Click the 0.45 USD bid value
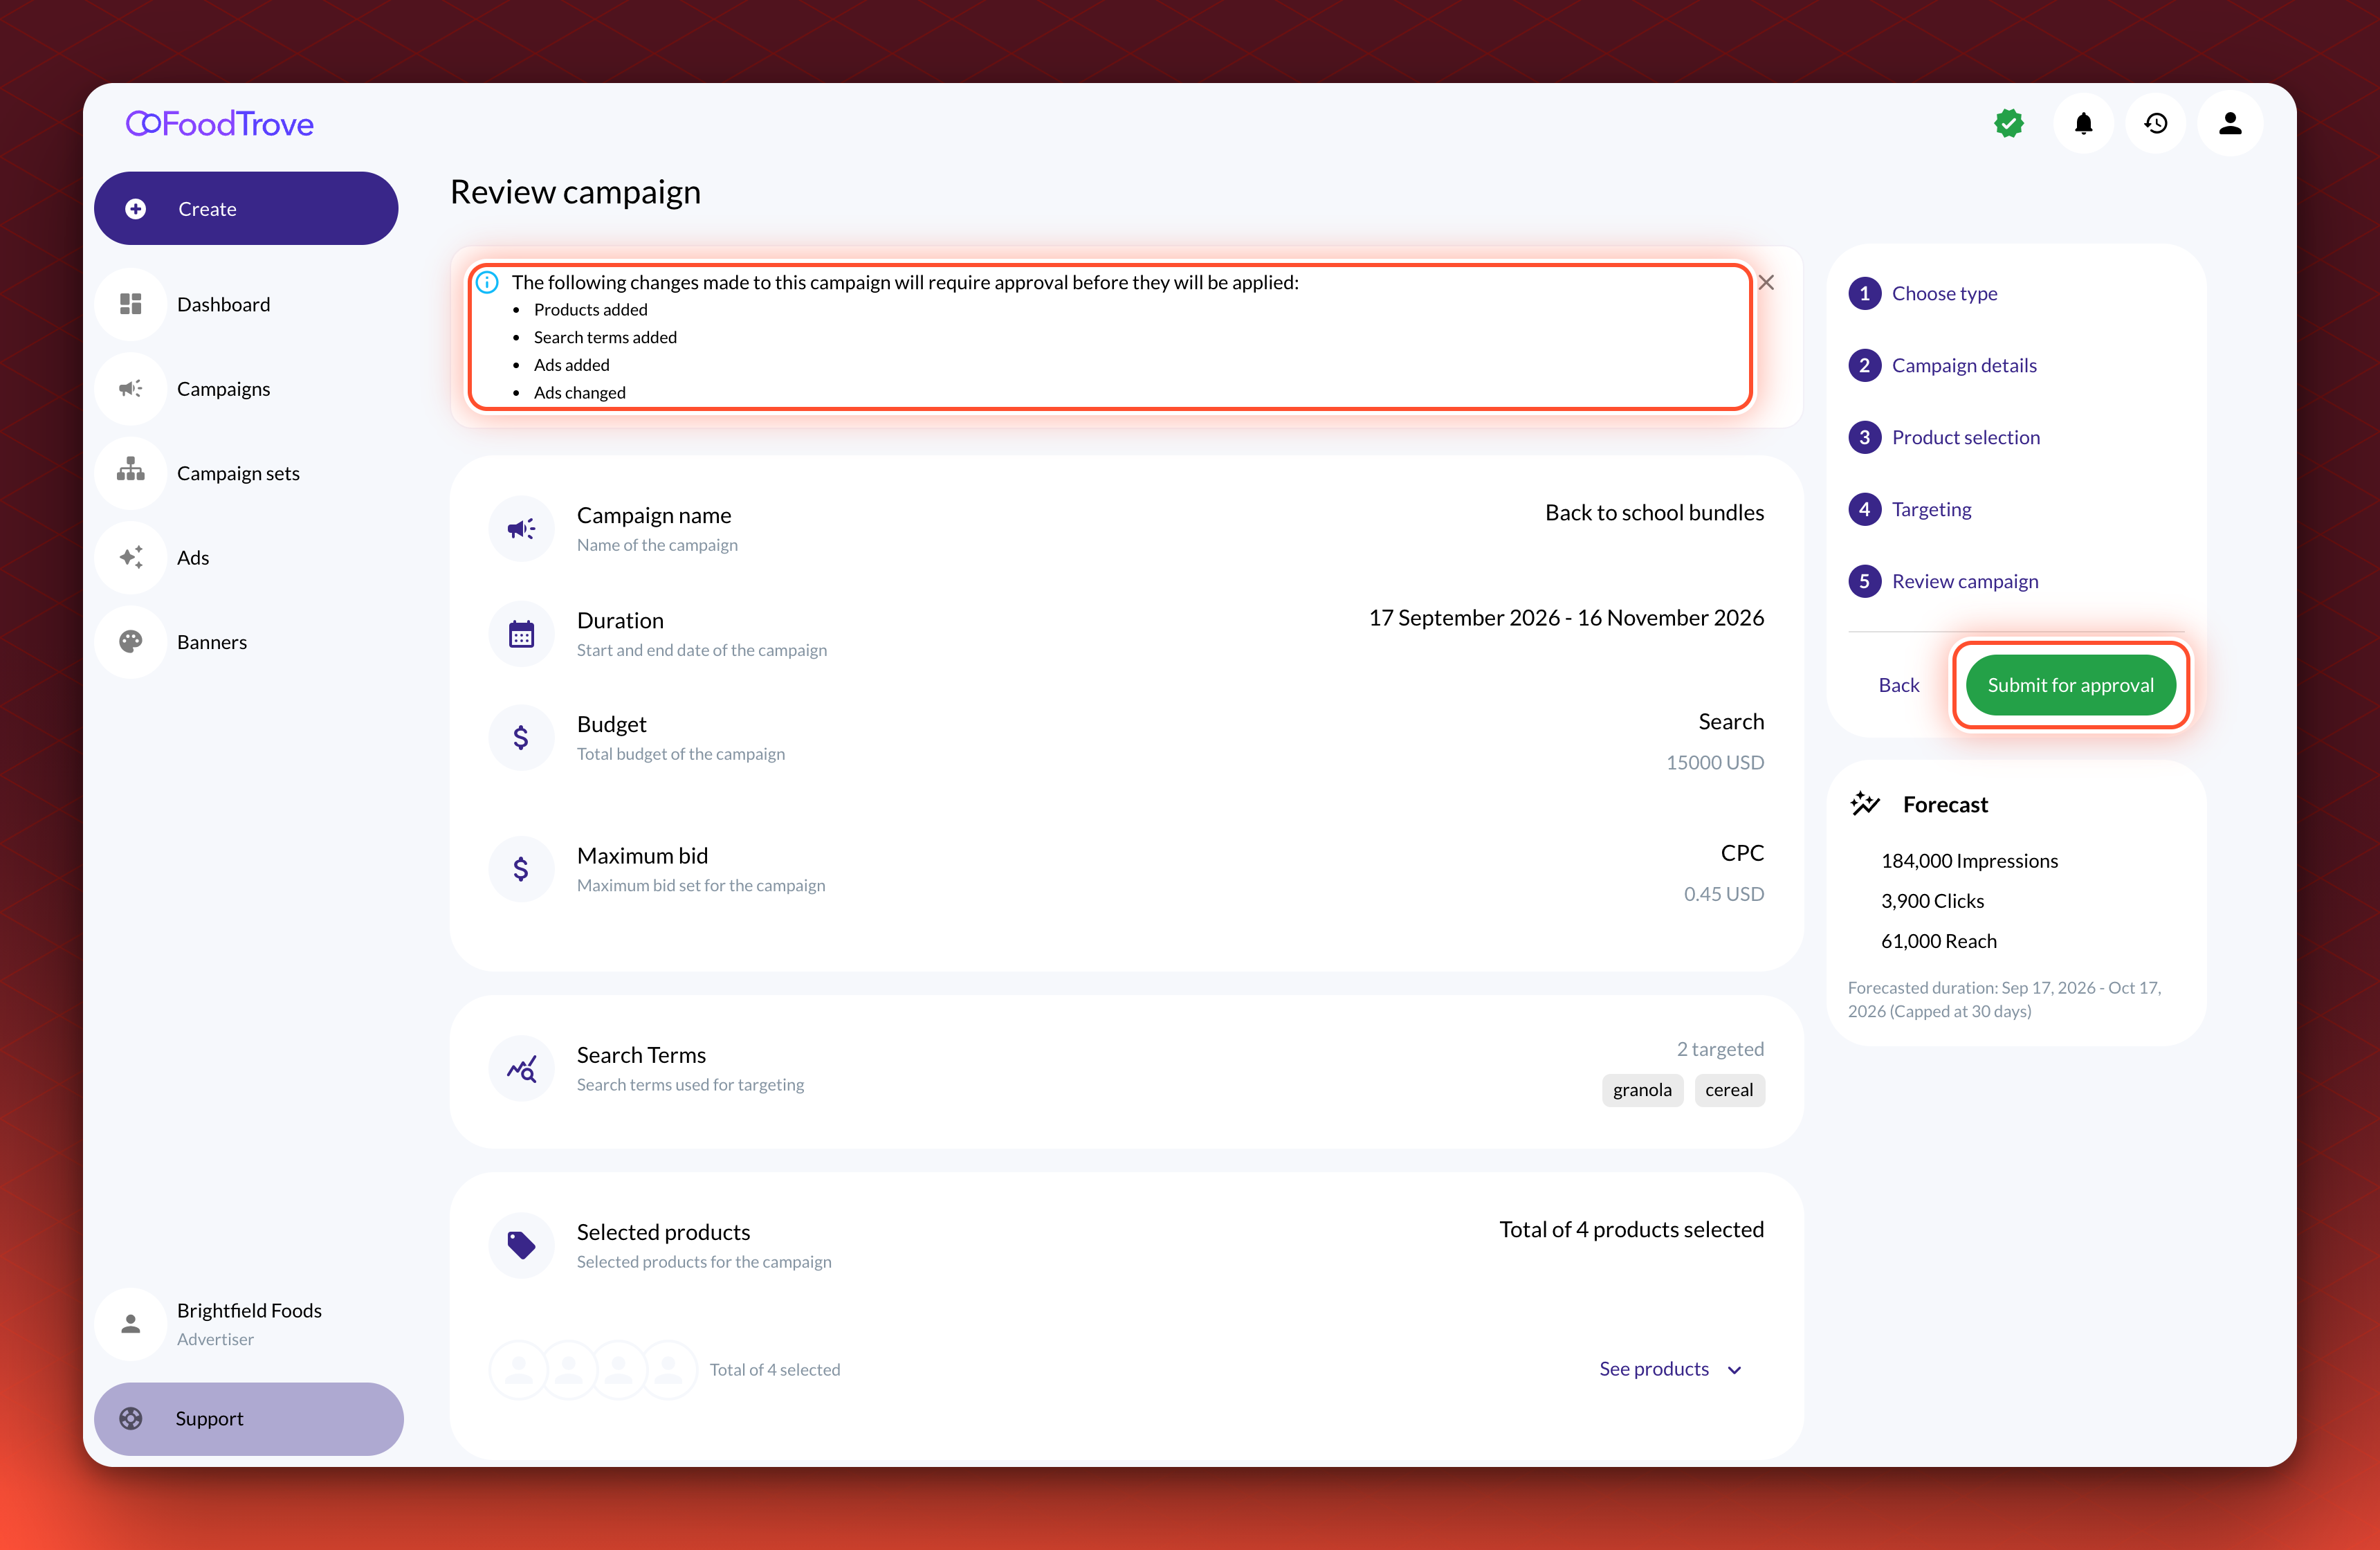The height and width of the screenshot is (1550, 2380). (x=1724, y=894)
